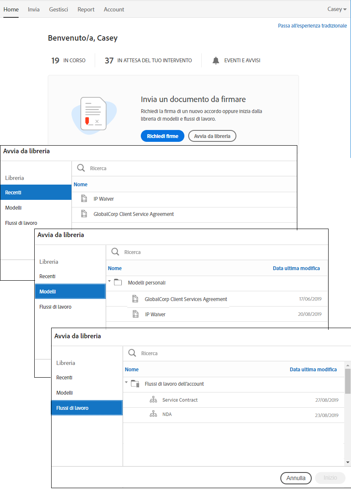Viewport: 351px width, 489px height.
Task: Switch to the Report tab
Action: [x=86, y=9]
